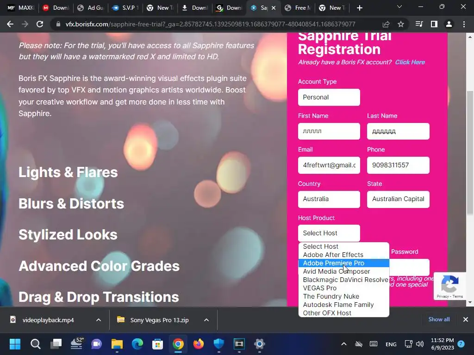Open the Chat app on taskbar
This screenshot has height=355, width=474.
coord(97,344)
